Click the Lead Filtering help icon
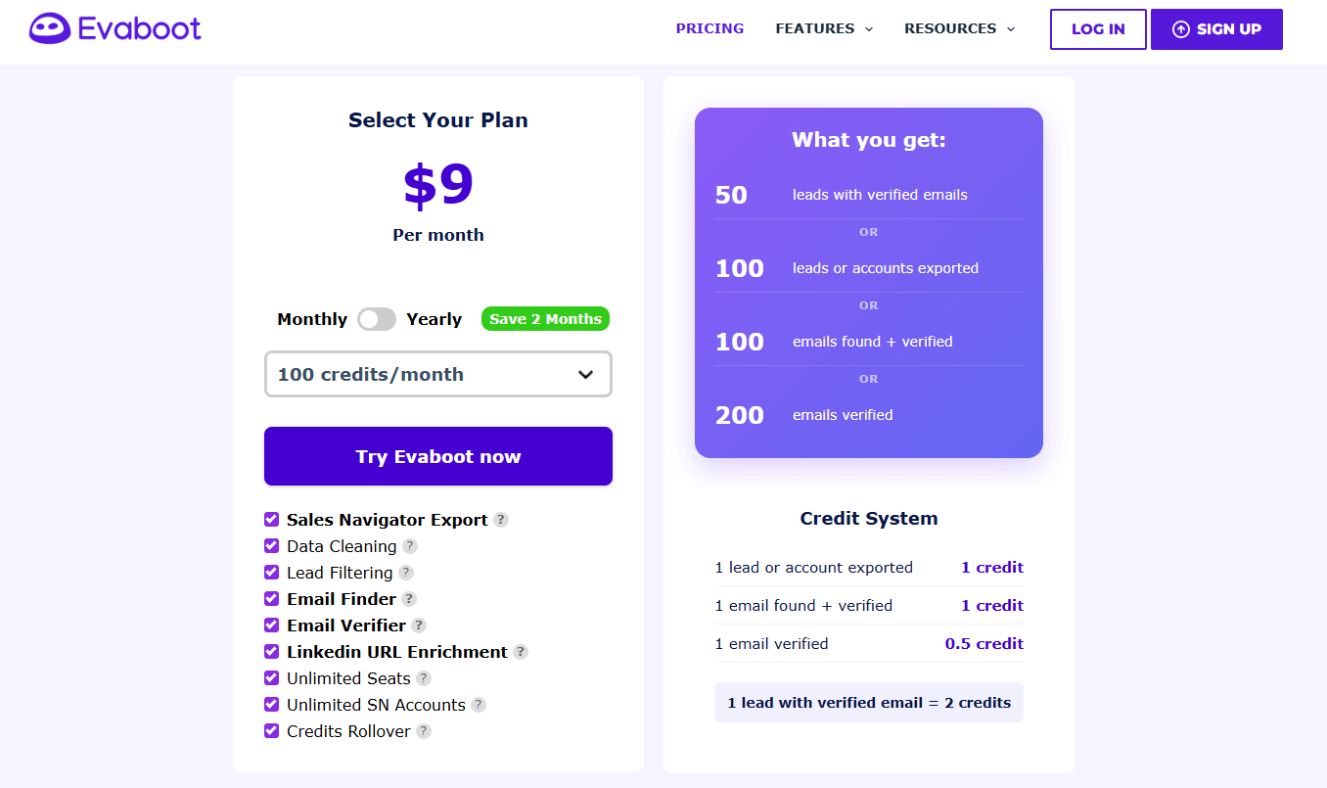Viewport: 1327px width, 788px height. pos(406,573)
